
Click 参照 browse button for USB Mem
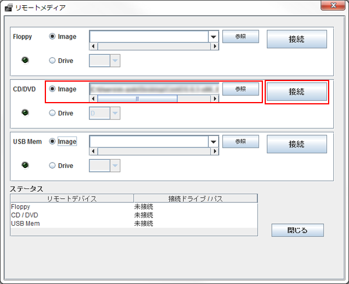[x=241, y=142]
